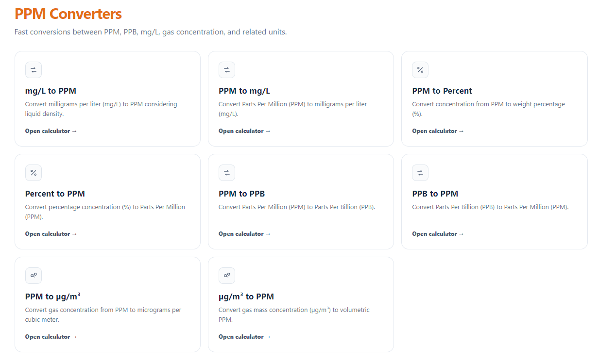Click the percent icon on PPM to Percent card
The image size is (599, 362).
[420, 70]
